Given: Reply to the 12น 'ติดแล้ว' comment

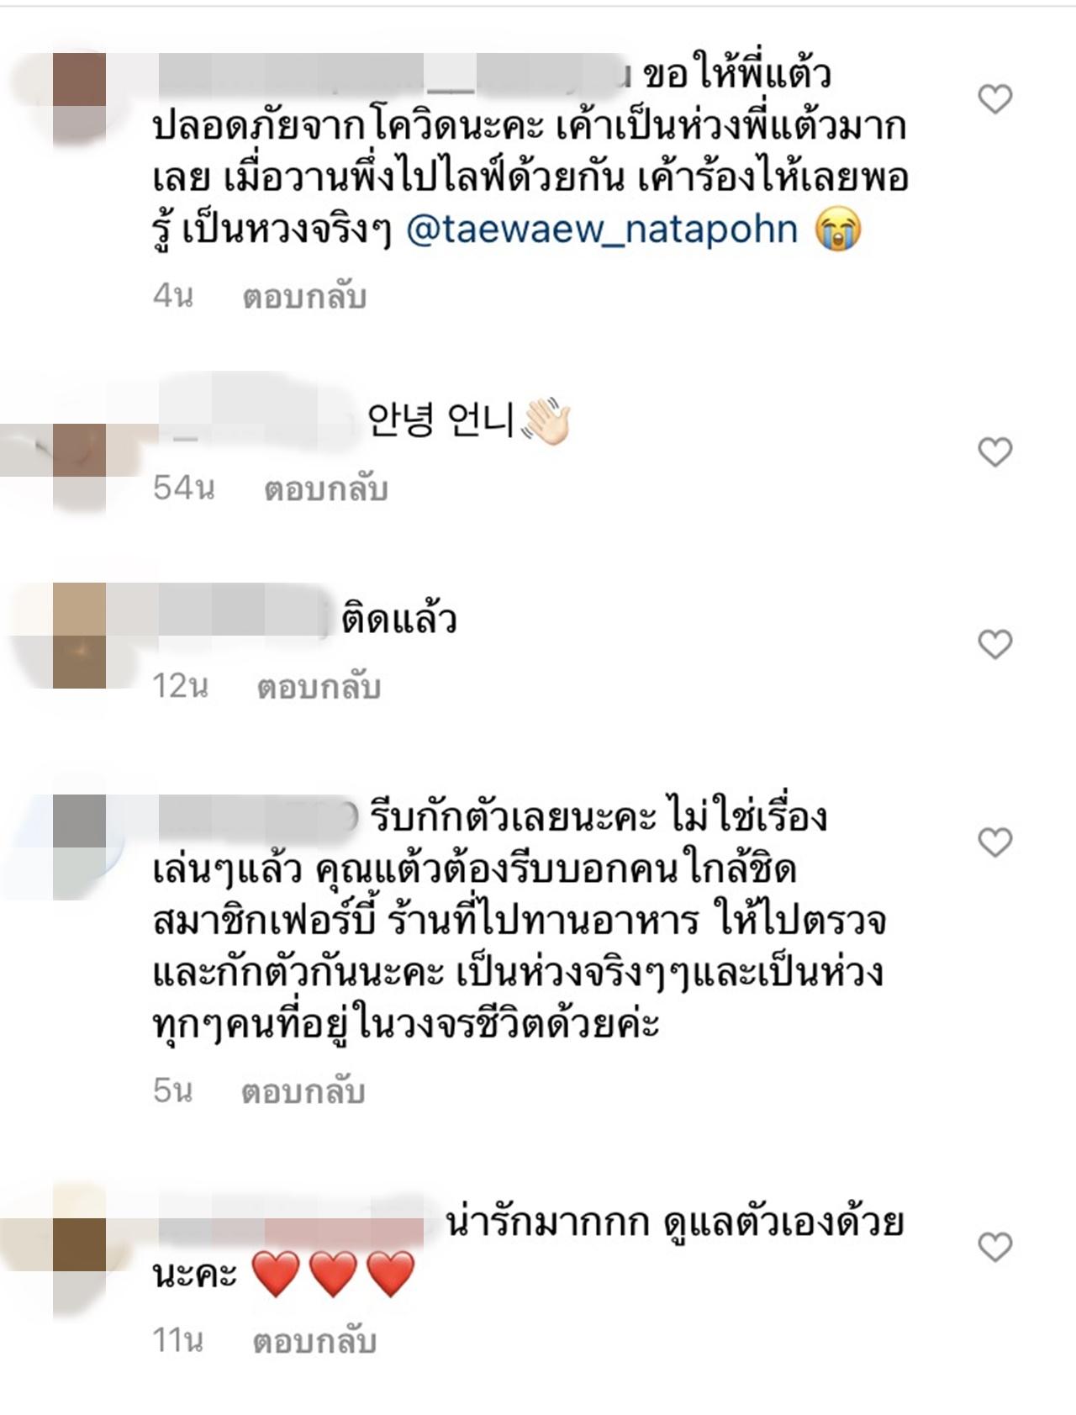Looking at the screenshot, I should (x=319, y=687).
